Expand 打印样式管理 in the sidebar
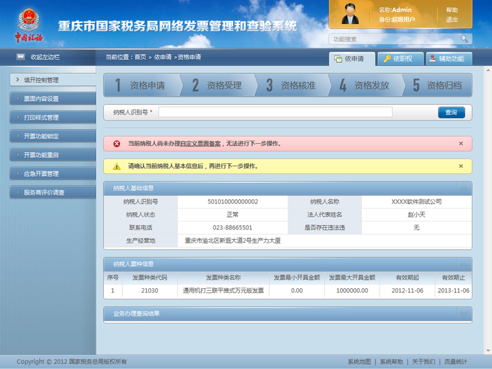Image resolution: width=492 pixels, height=369 pixels. [x=53, y=118]
